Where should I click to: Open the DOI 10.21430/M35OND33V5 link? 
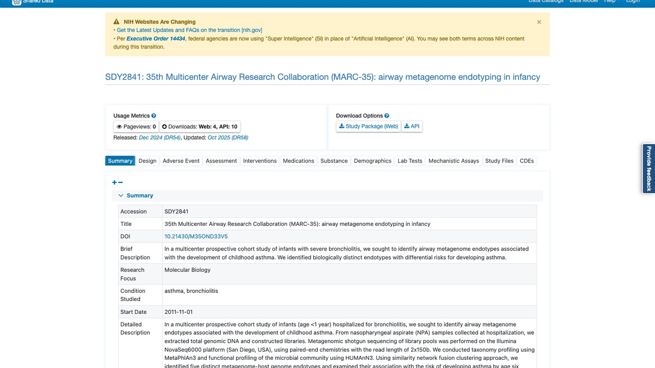click(x=196, y=237)
